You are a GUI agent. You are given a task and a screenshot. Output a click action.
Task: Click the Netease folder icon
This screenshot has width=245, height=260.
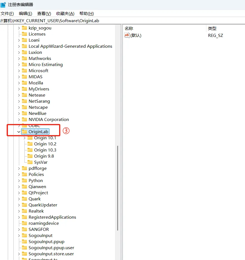point(24,95)
